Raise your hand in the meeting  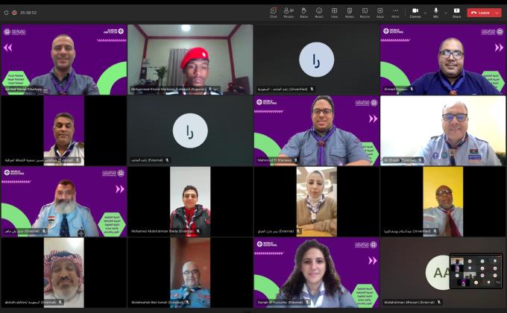coord(303,12)
